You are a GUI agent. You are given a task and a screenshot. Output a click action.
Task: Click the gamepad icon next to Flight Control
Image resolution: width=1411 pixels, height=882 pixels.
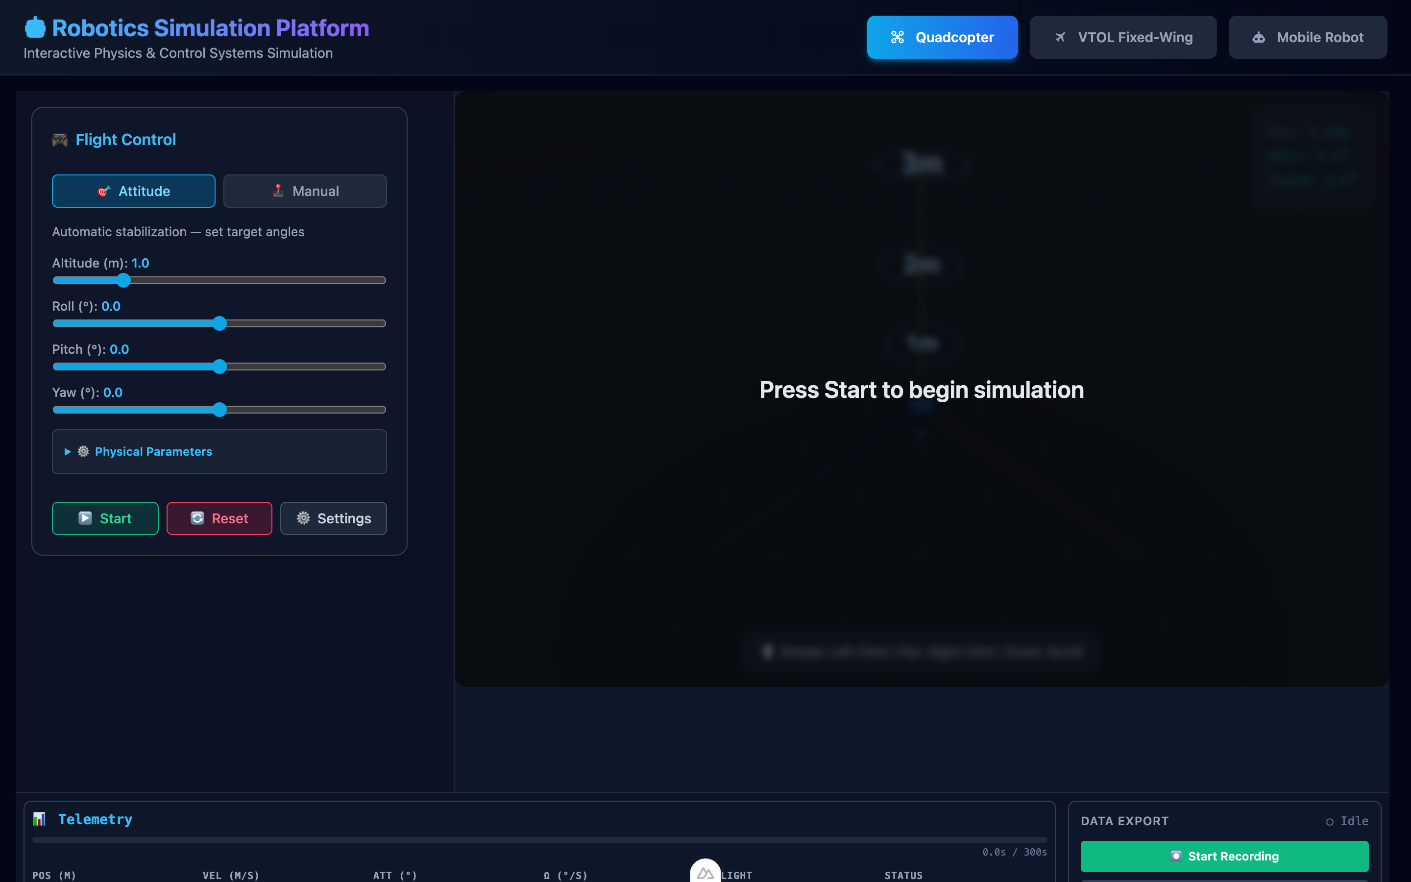point(60,140)
